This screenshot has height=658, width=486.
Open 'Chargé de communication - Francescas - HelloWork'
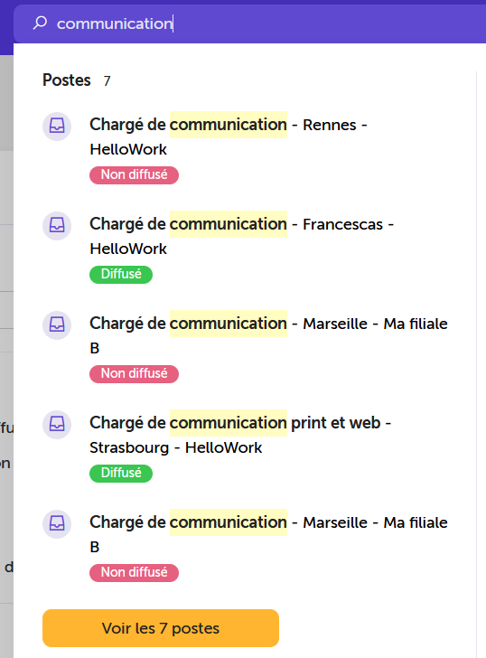coord(242,236)
